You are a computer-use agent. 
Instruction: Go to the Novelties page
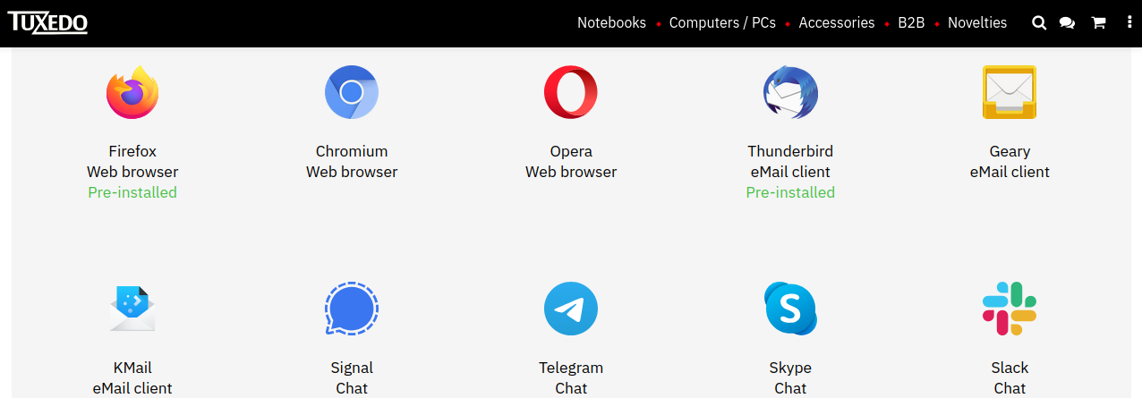[x=977, y=23]
